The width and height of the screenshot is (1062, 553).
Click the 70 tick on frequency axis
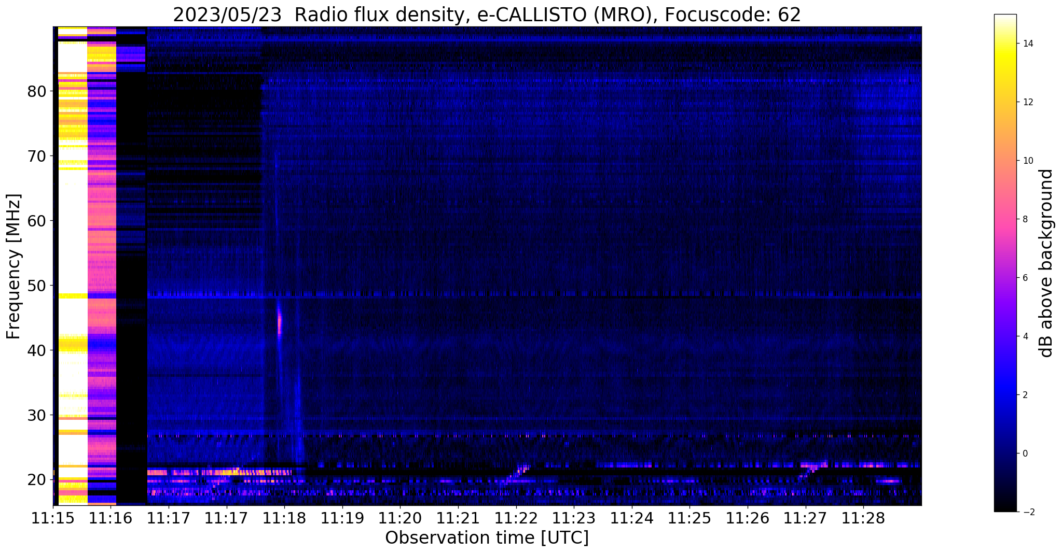37,156
